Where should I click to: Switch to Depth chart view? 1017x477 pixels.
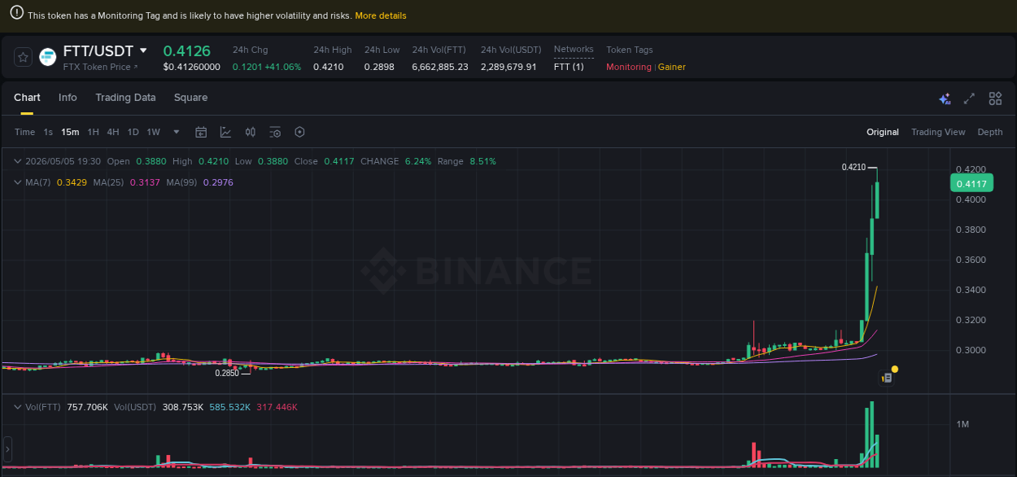[x=990, y=132]
